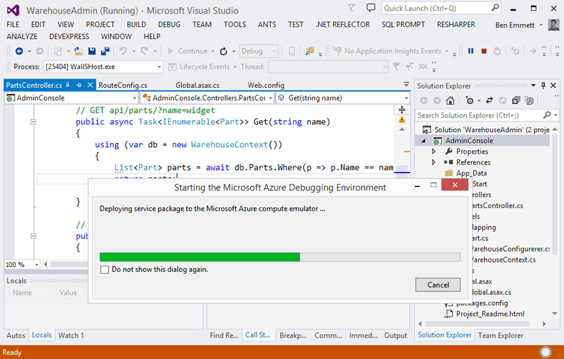The height and width of the screenshot is (359, 564).
Task: Collapse the AdminConsole project node
Action: point(424,141)
